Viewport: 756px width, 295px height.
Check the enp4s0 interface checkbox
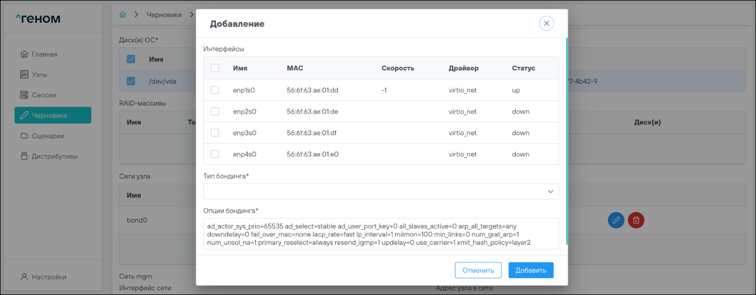click(x=215, y=153)
